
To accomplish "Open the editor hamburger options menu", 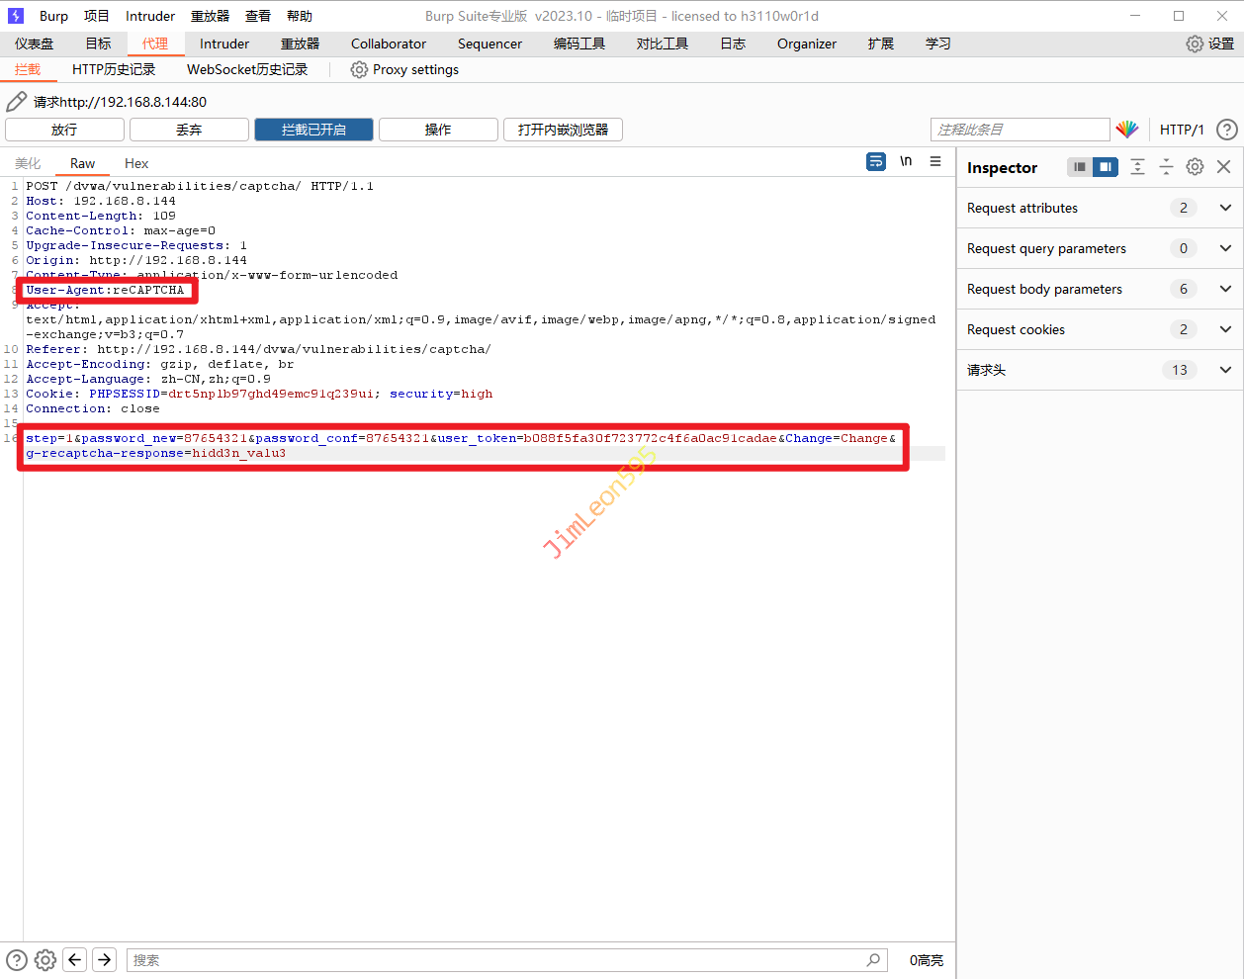I will [x=935, y=162].
